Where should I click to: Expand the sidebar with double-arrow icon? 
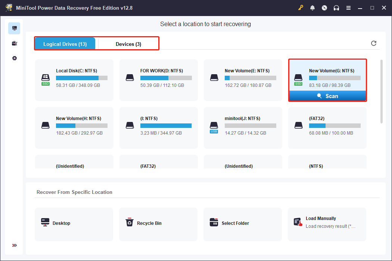[14, 245]
